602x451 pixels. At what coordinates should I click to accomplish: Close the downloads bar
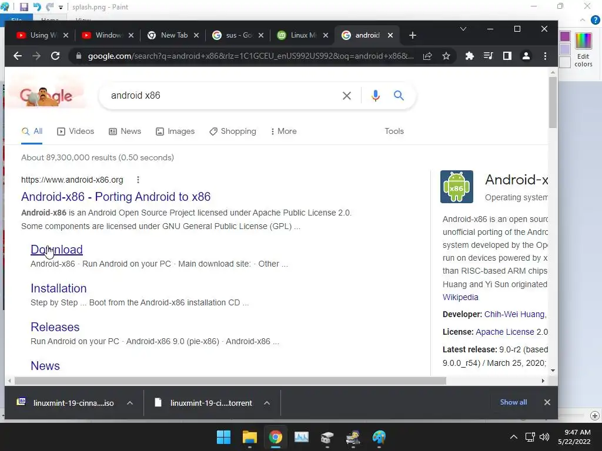point(547,402)
